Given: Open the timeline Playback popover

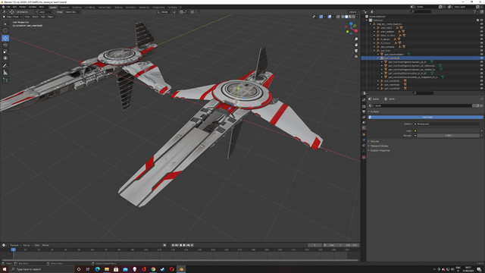Looking at the screenshot, I should [14, 245].
